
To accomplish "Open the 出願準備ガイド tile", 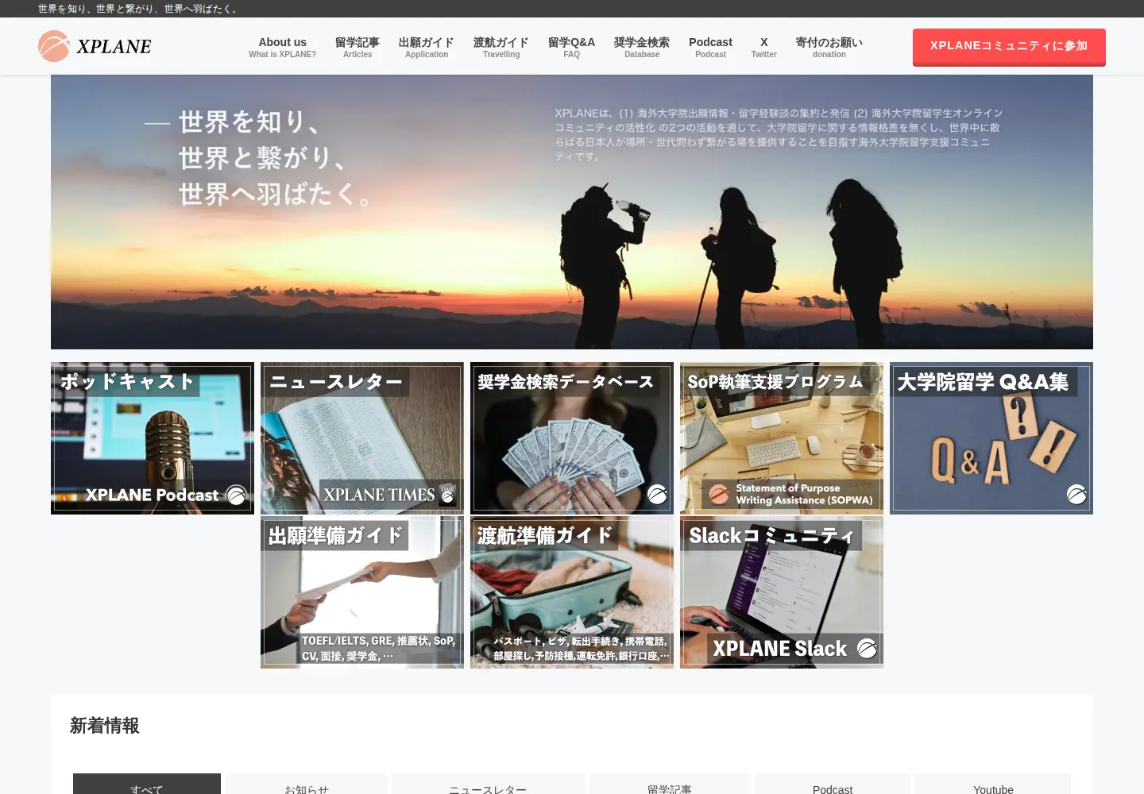I will 362,592.
